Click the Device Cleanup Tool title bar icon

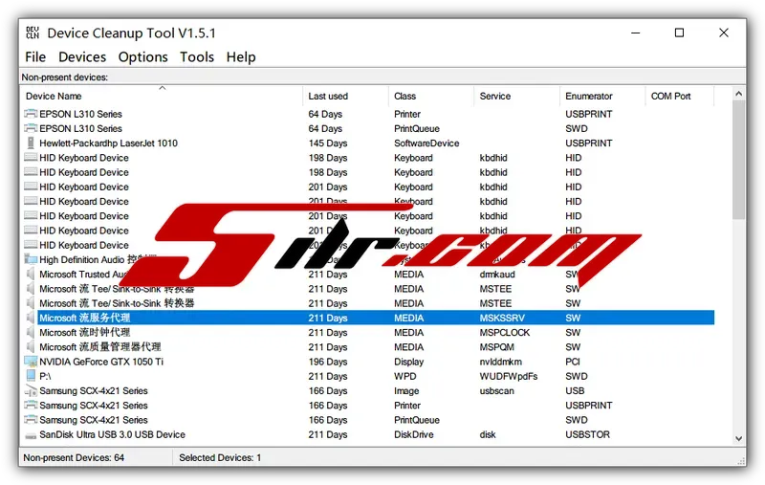(33, 33)
